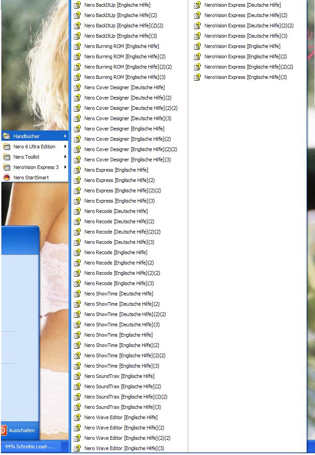
Task: Open the Nero Toolkit menu entry
Action: coord(35,157)
